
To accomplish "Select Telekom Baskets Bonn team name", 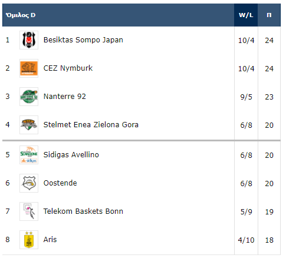I will point(83,211).
